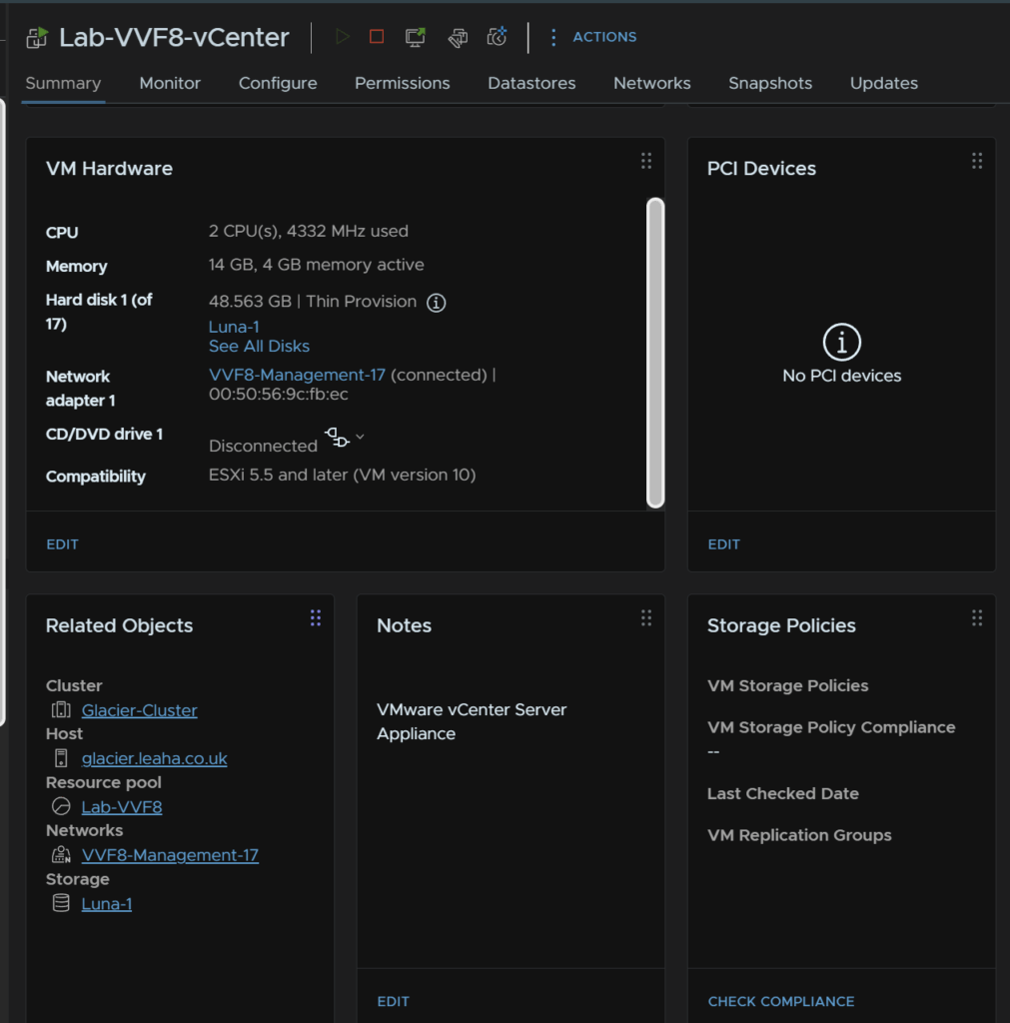Open the glacier.leaha.co.uk host link
Viewport: 1010px width, 1023px height.
tap(154, 758)
